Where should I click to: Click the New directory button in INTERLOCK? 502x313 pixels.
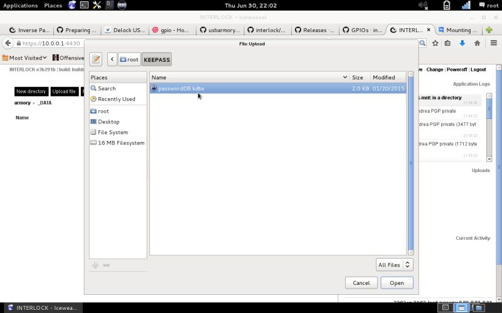click(31, 91)
